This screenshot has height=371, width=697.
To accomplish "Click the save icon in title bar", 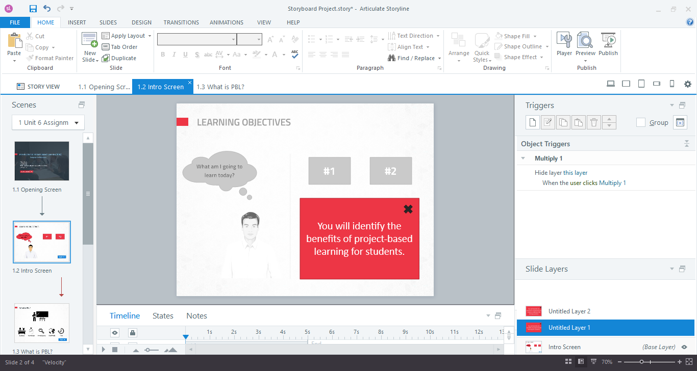I will pos(33,9).
